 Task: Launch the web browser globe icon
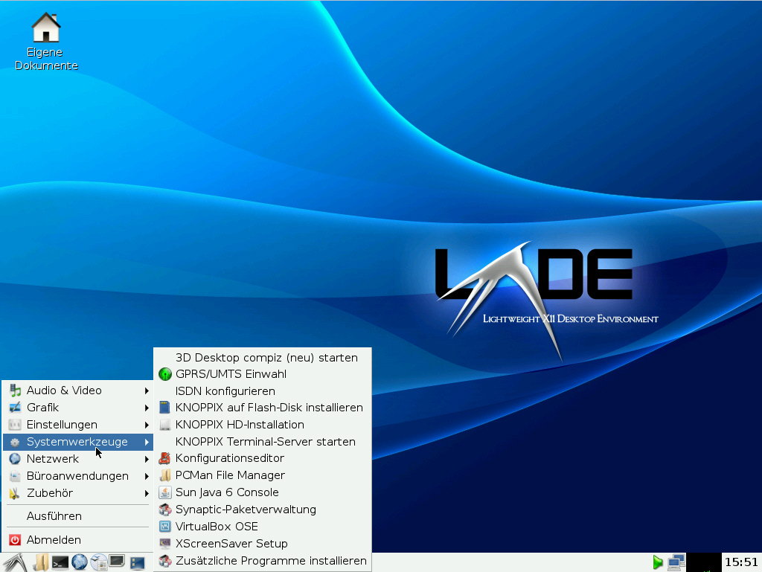click(80, 563)
